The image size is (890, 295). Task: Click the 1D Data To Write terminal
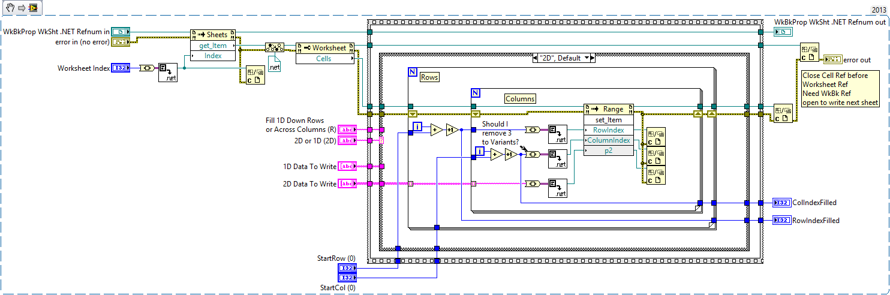point(347,166)
